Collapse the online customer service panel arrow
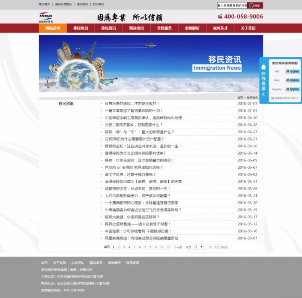The width and height of the screenshot is (302, 298). [263, 94]
